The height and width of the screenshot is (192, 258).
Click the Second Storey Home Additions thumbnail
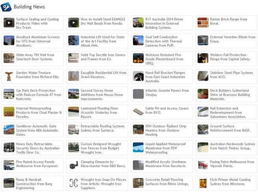click(x=74, y=94)
